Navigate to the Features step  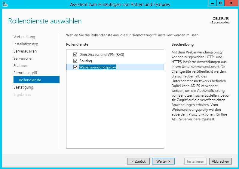click(20, 66)
